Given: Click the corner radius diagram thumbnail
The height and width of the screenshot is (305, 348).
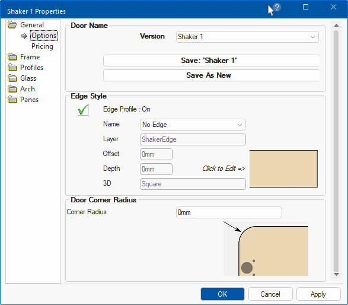Looking at the screenshot, I should (x=266, y=249).
